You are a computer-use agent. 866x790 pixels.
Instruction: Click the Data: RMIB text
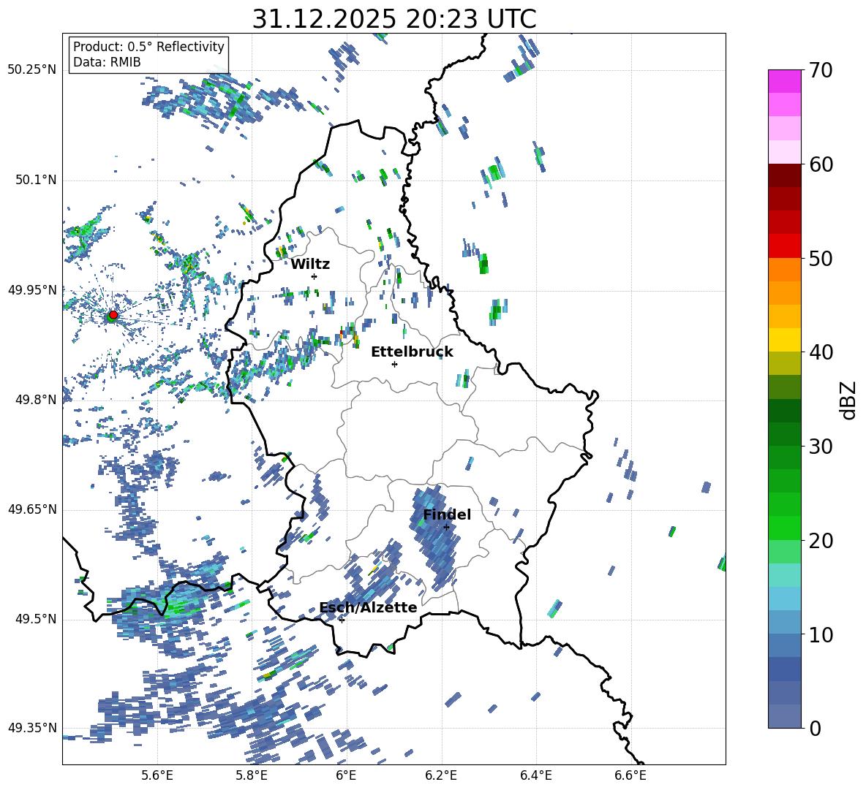pyautogui.click(x=107, y=62)
